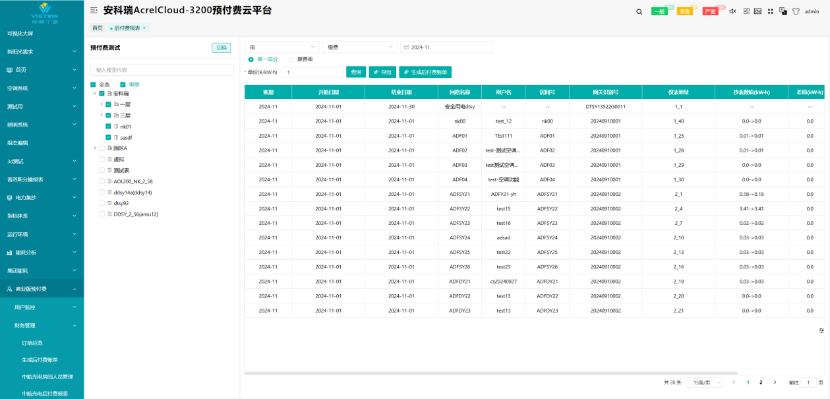Click the t-shirt theme icon

tap(795, 11)
